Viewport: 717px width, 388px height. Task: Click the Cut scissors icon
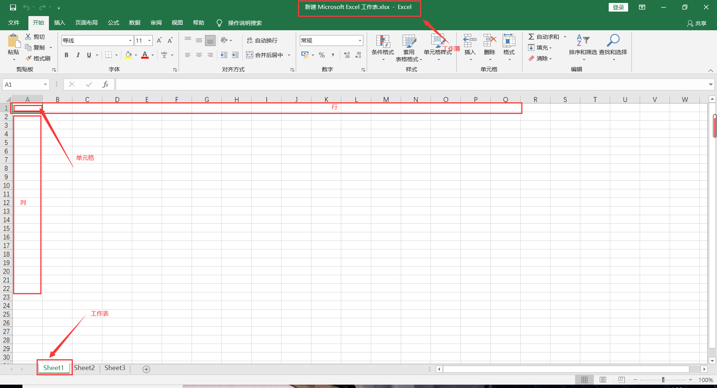[x=28, y=37]
